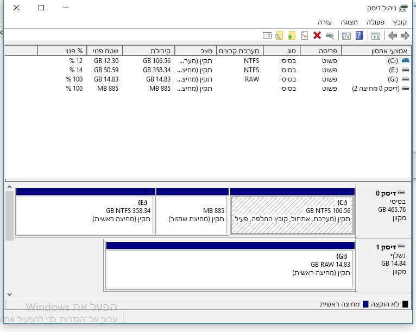Click the forward arrow toolbar icon
Screen dimensions: 416x332
(x=405, y=35)
